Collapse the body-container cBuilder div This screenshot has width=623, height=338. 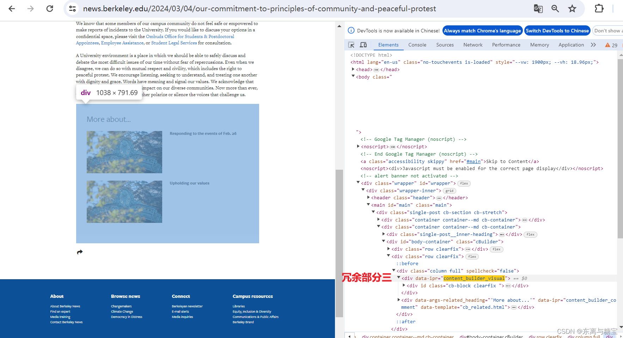pyautogui.click(x=384, y=241)
